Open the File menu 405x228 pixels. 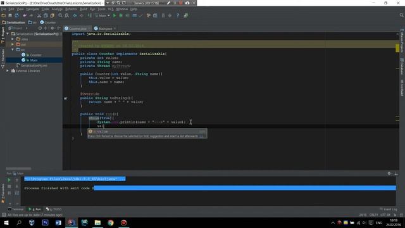[x=4, y=9]
